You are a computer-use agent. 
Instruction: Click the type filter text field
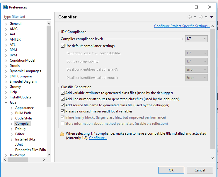coord(27,17)
